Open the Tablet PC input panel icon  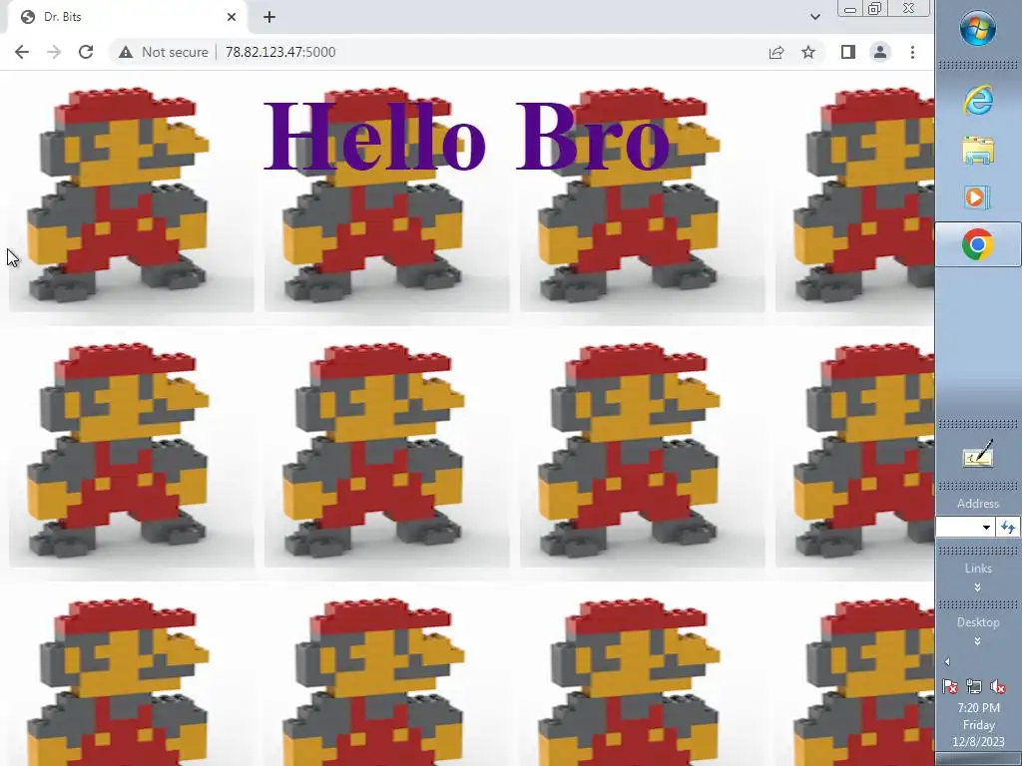(x=978, y=454)
